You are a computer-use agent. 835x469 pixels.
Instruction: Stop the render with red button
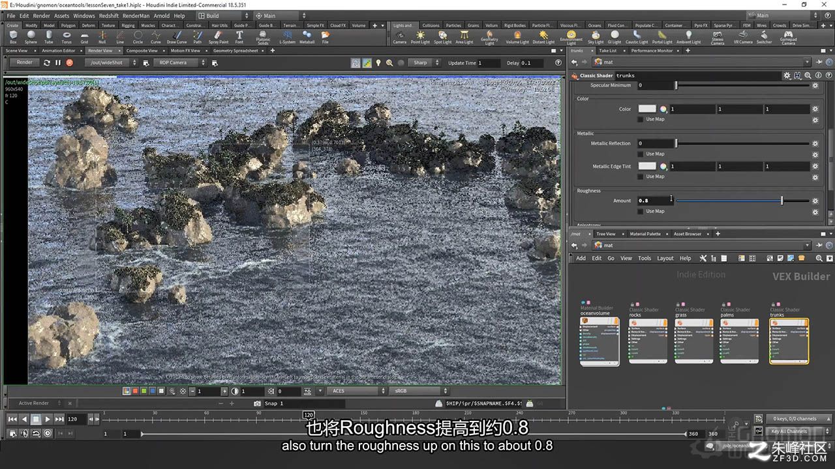pos(69,63)
